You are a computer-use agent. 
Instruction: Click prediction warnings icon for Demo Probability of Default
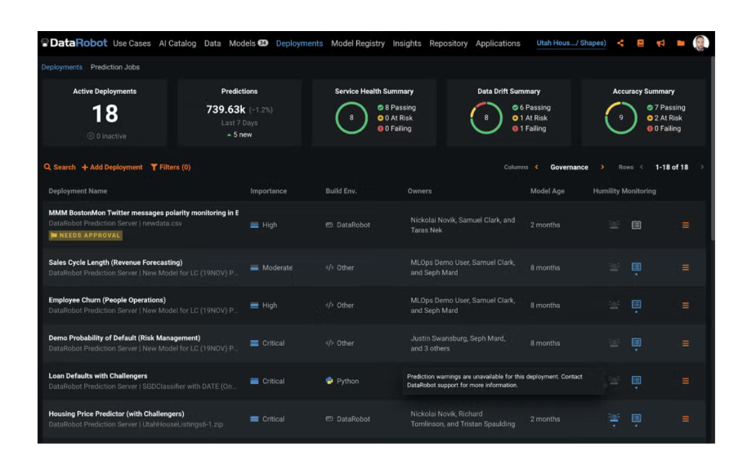coord(614,342)
